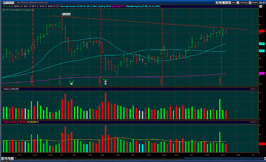Image resolution: width=266 pixels, height=162 pixels.
Task: Click the VZ symbol input field
Action: coord(8,3)
